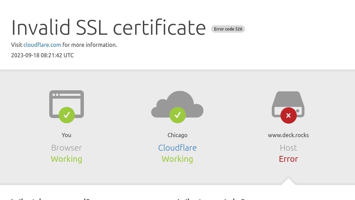Open the blue Cloudflare link under Chicago
Image resolution: width=355 pixels, height=200 pixels.
pyautogui.click(x=177, y=148)
